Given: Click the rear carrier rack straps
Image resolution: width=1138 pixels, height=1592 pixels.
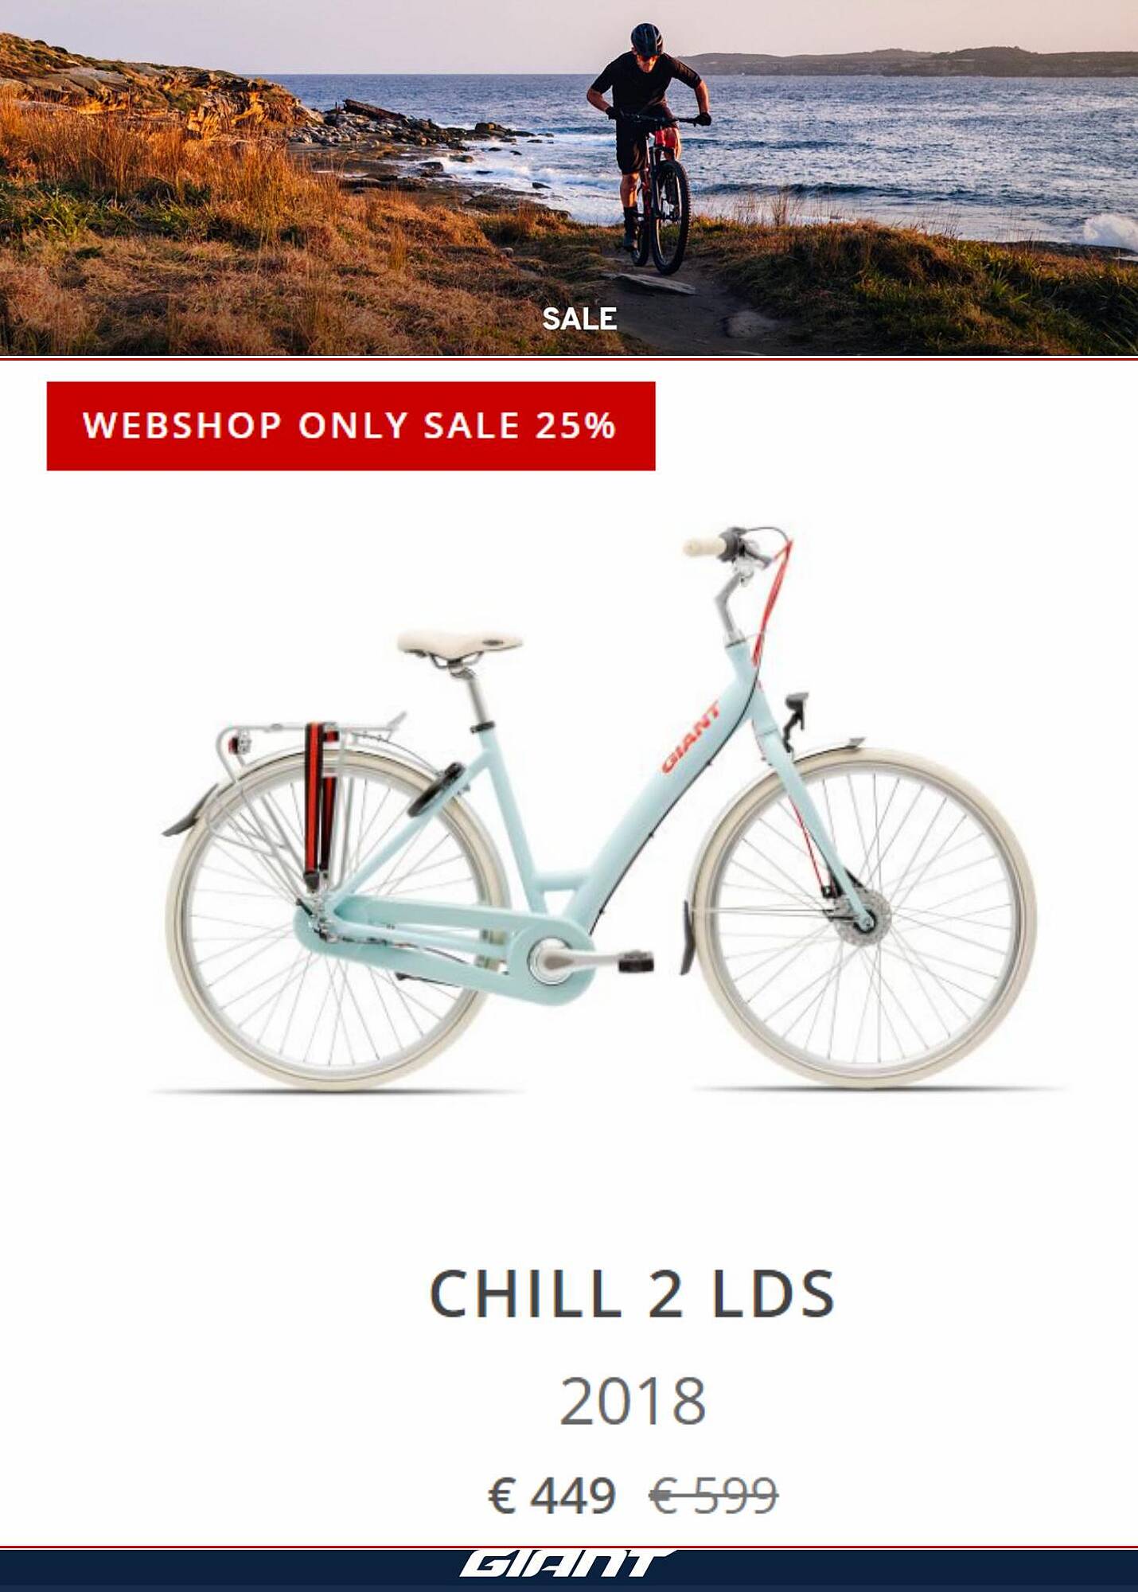Looking at the screenshot, I should (322, 804).
